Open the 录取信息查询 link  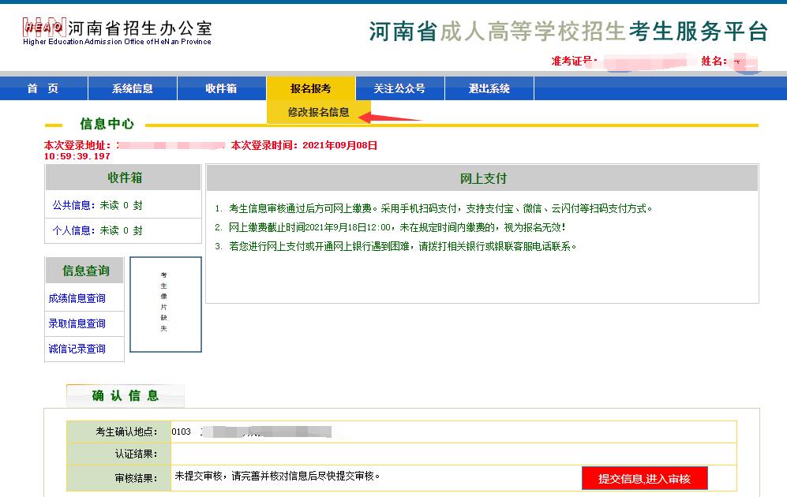click(x=77, y=323)
